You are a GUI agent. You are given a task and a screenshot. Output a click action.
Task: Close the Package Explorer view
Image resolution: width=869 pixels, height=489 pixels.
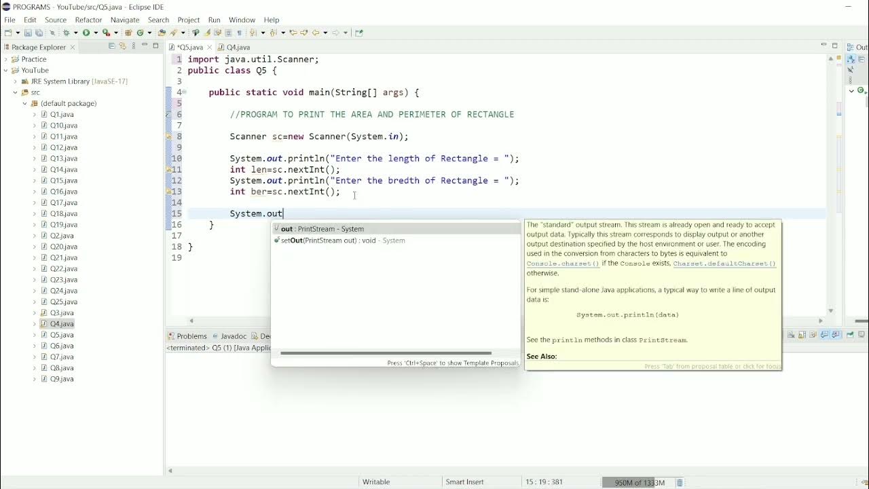pos(73,47)
